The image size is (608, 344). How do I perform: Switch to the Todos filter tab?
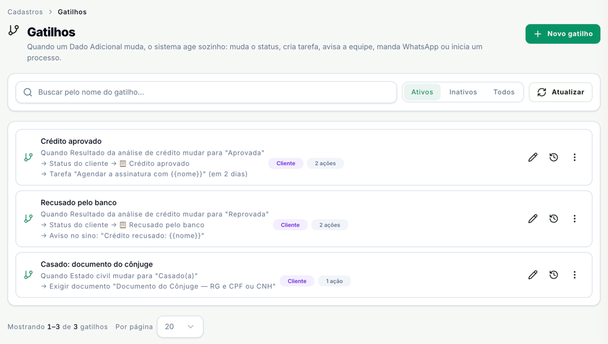point(503,92)
